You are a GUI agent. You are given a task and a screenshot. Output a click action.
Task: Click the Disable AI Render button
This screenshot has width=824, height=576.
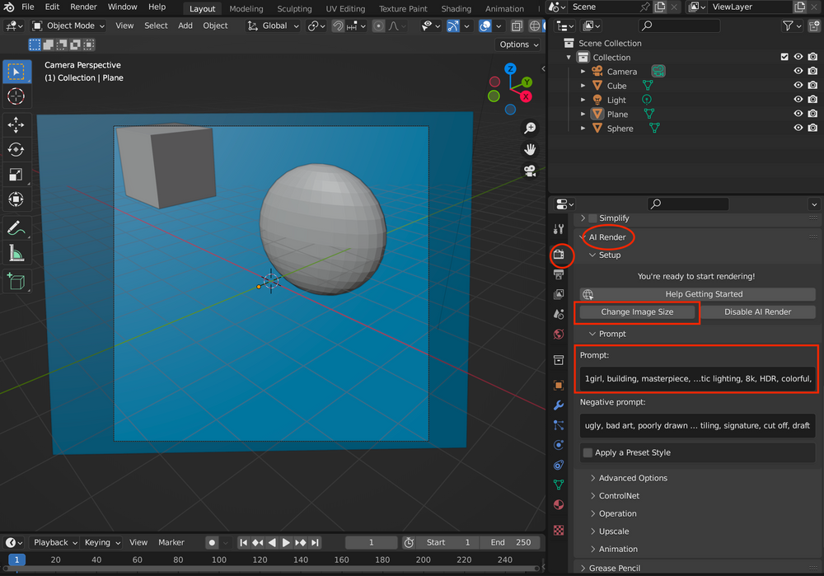pyautogui.click(x=757, y=312)
